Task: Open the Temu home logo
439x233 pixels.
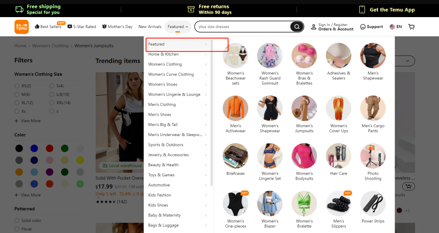Action: pos(22,27)
